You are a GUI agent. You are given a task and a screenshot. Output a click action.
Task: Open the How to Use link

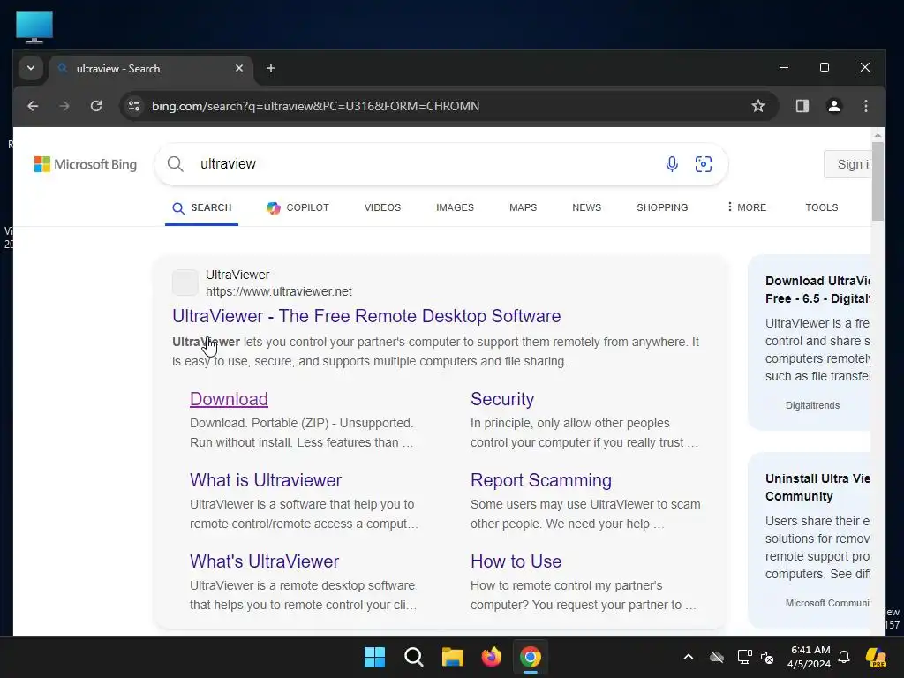[x=516, y=561]
